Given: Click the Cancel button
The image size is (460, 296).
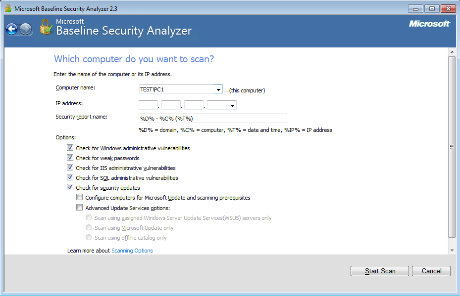Looking at the screenshot, I should tap(431, 271).
